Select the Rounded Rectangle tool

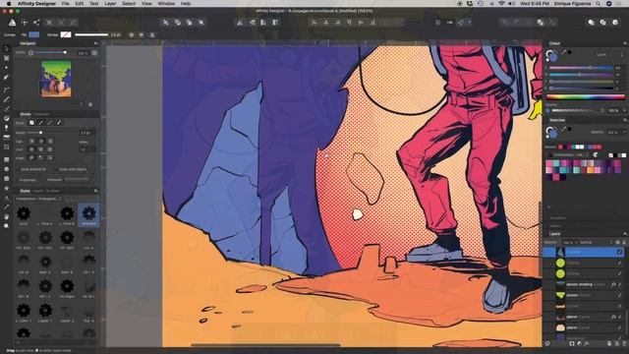pyautogui.click(x=6, y=179)
